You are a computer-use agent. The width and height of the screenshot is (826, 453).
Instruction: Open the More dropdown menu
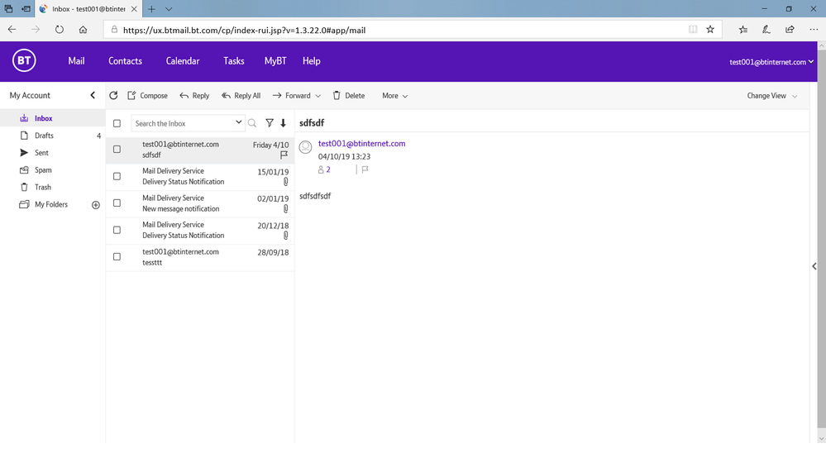(394, 96)
